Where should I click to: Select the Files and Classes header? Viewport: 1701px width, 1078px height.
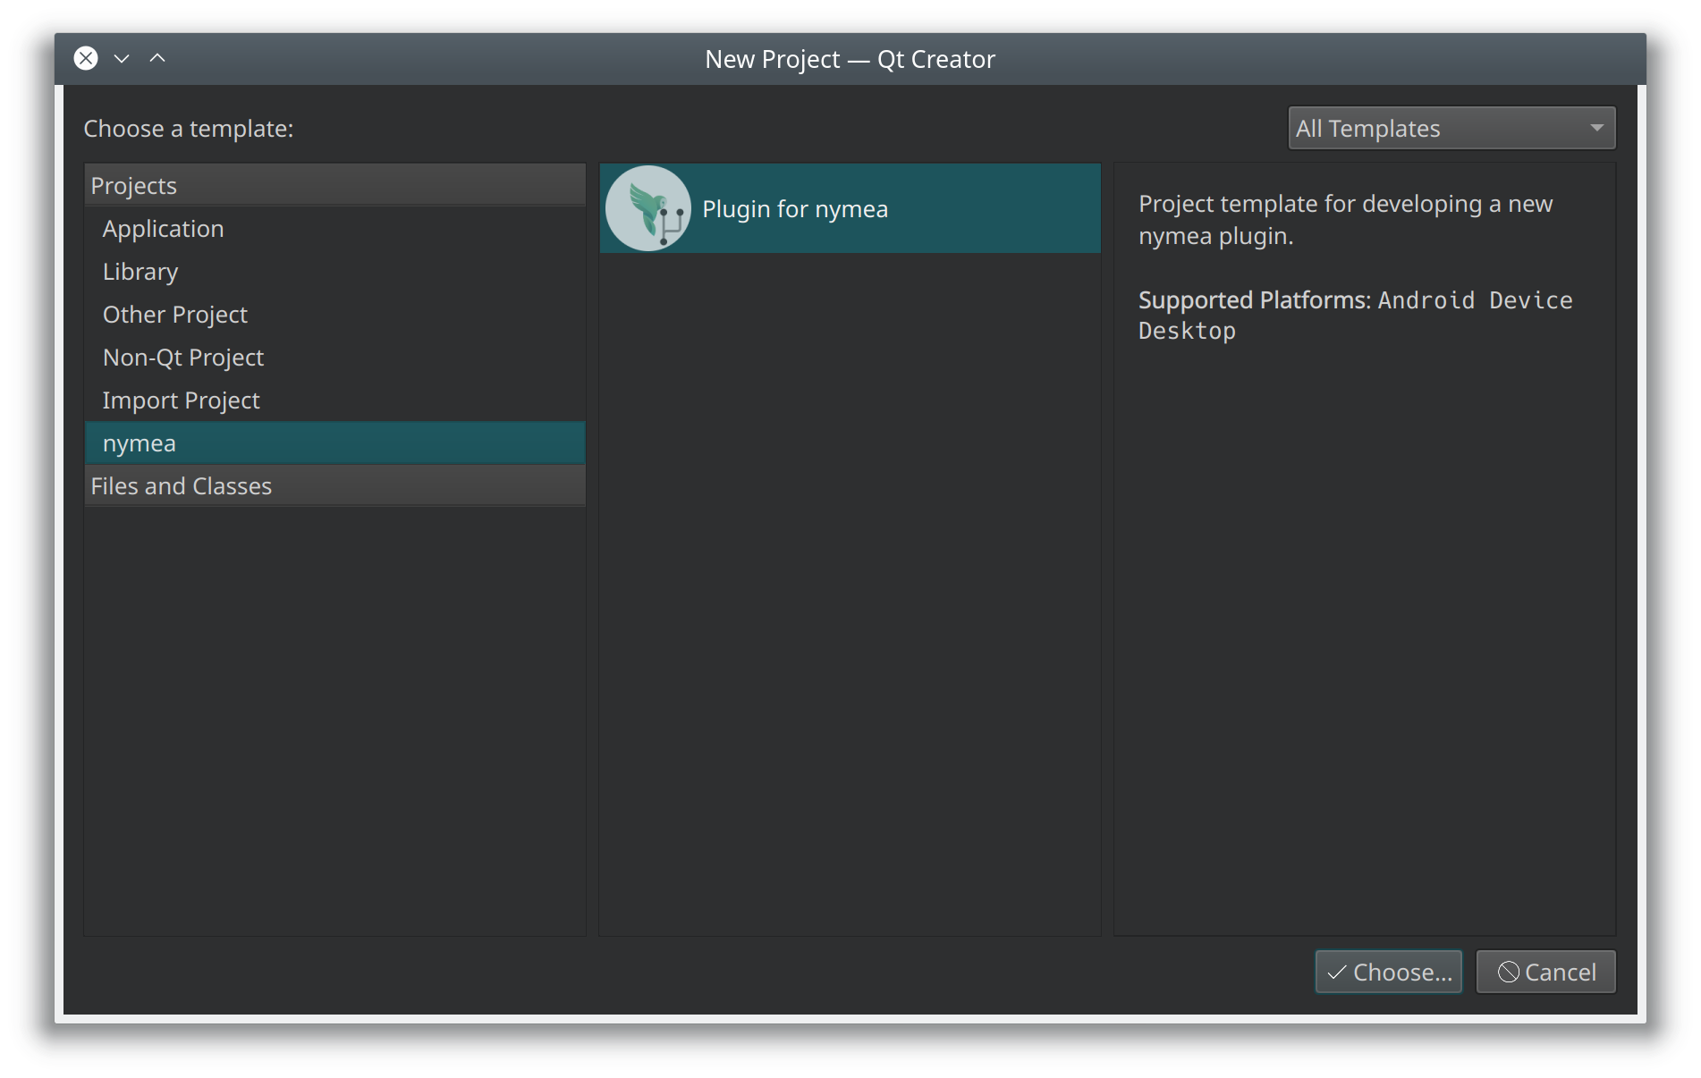tap(335, 485)
